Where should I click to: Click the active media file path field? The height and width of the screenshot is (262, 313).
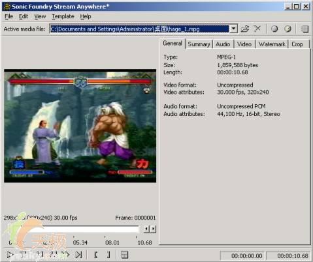[140, 29]
